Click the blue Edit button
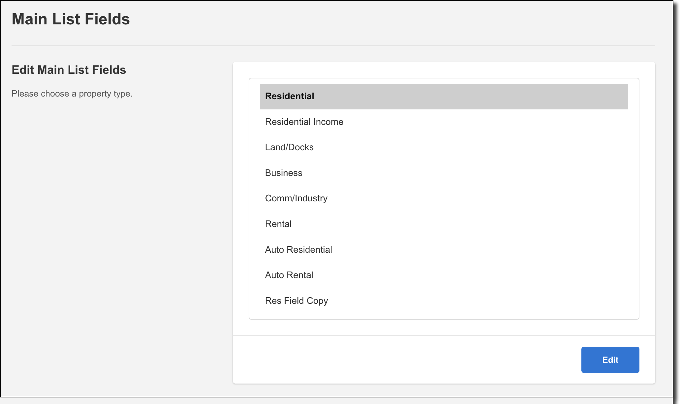This screenshot has height=404, width=680. (x=610, y=360)
